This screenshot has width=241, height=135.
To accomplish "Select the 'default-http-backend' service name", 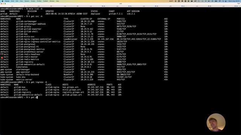I will pos(27,75).
